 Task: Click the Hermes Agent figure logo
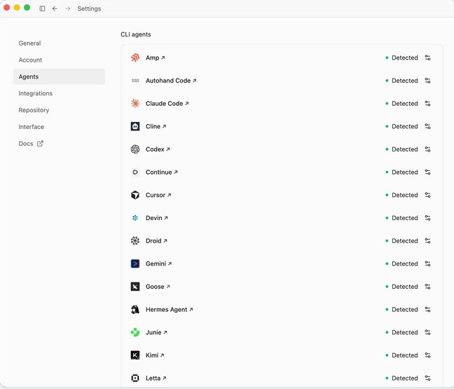[135, 309]
